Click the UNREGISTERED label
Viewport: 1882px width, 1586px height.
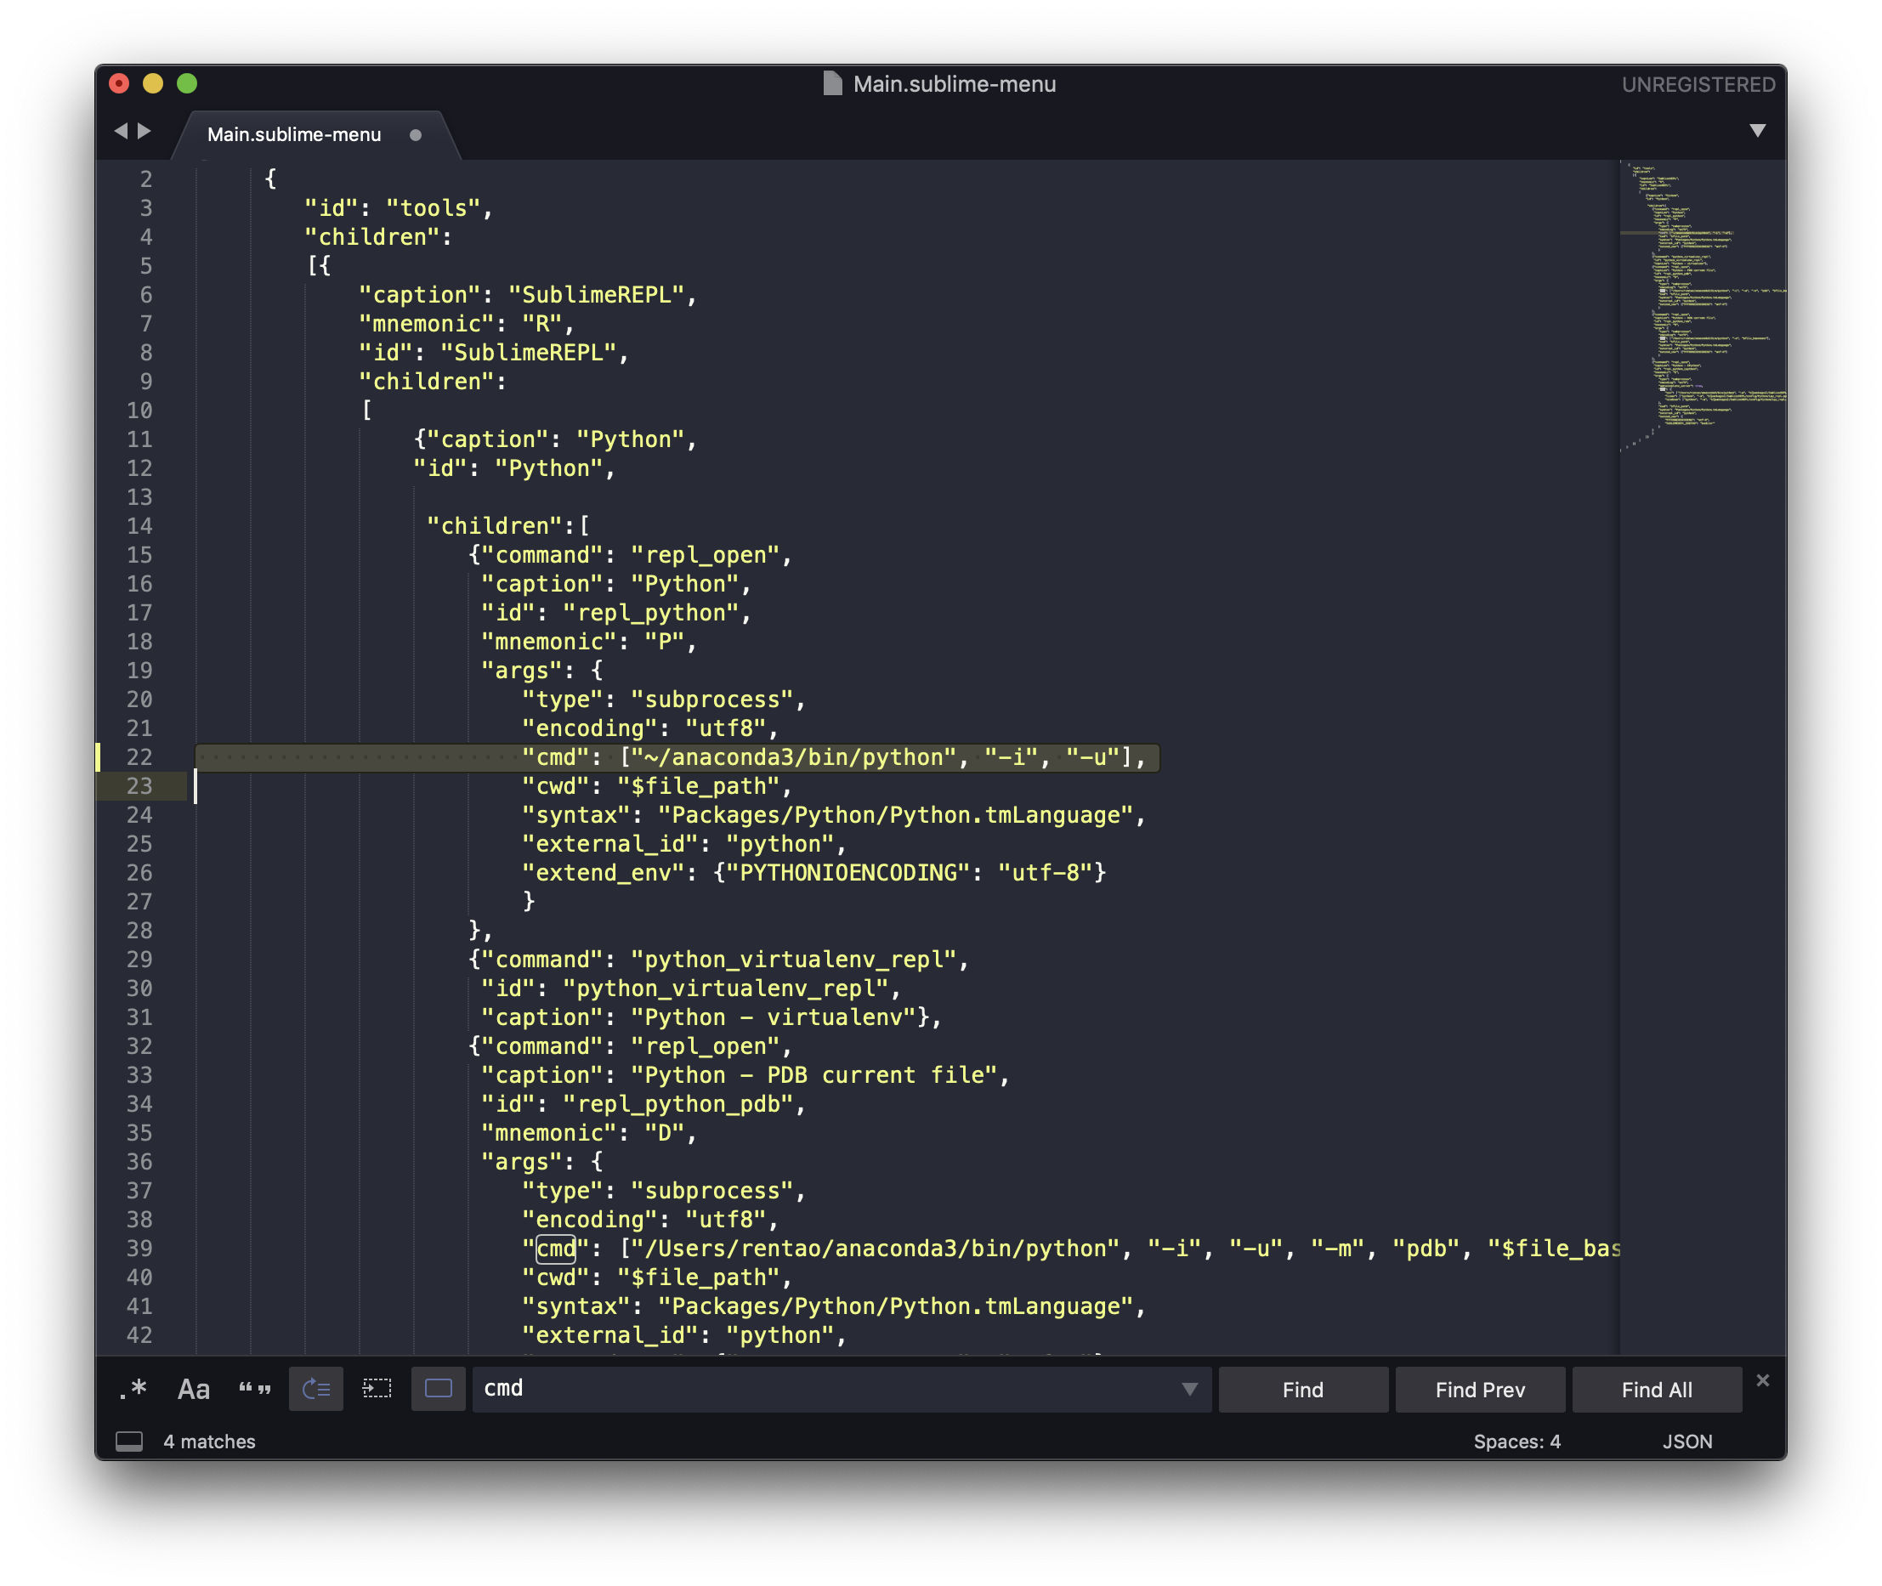[1698, 84]
